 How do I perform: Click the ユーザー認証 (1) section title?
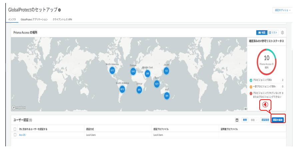23,120
